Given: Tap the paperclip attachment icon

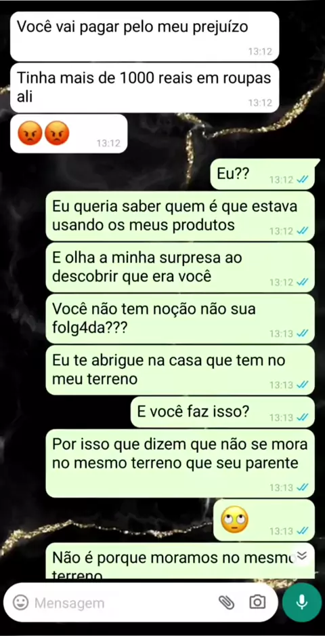Looking at the screenshot, I should 227,603.
